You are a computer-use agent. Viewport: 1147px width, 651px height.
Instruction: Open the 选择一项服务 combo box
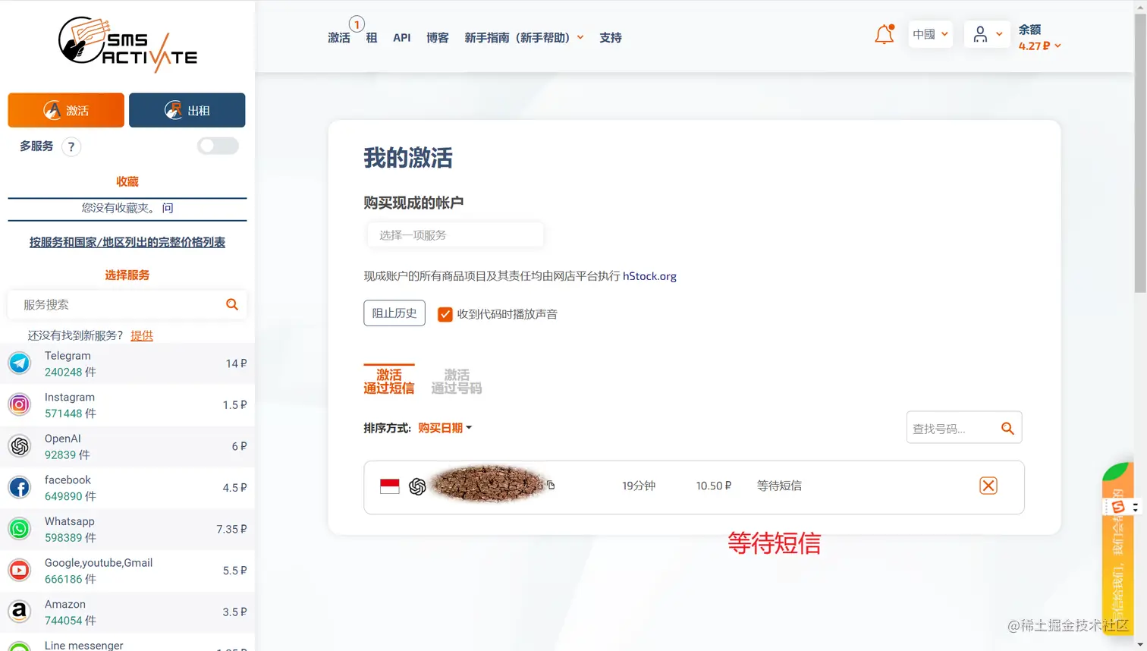tap(455, 235)
